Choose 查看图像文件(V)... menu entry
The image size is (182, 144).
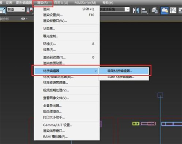pos(67,98)
